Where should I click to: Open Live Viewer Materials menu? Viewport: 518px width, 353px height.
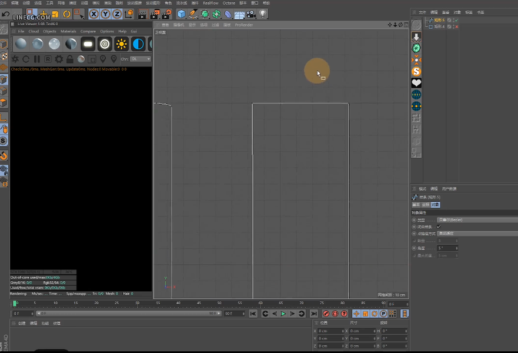tap(68, 31)
